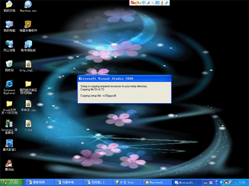Select the http_imgl... file icon
Viewport: 249px width, 186px height.
pyautogui.click(x=28, y=66)
